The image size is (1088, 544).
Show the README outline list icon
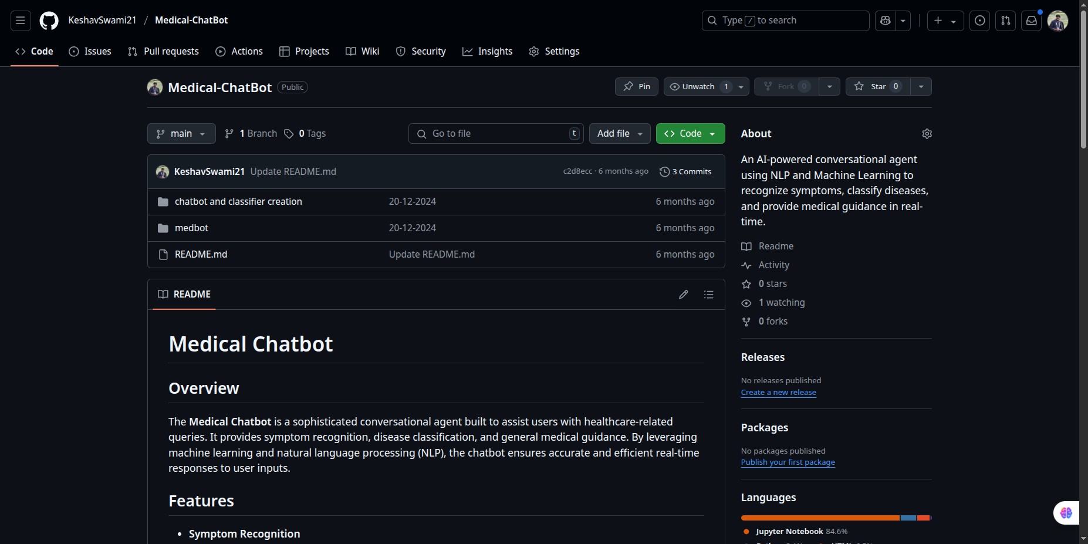[708, 295]
